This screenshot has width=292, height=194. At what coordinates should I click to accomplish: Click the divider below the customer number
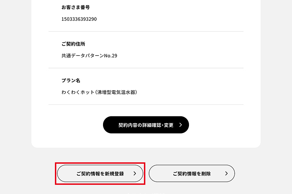[146, 31]
